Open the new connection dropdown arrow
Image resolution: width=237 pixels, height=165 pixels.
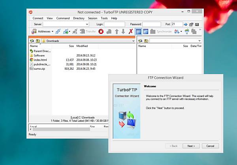(x=70, y=32)
